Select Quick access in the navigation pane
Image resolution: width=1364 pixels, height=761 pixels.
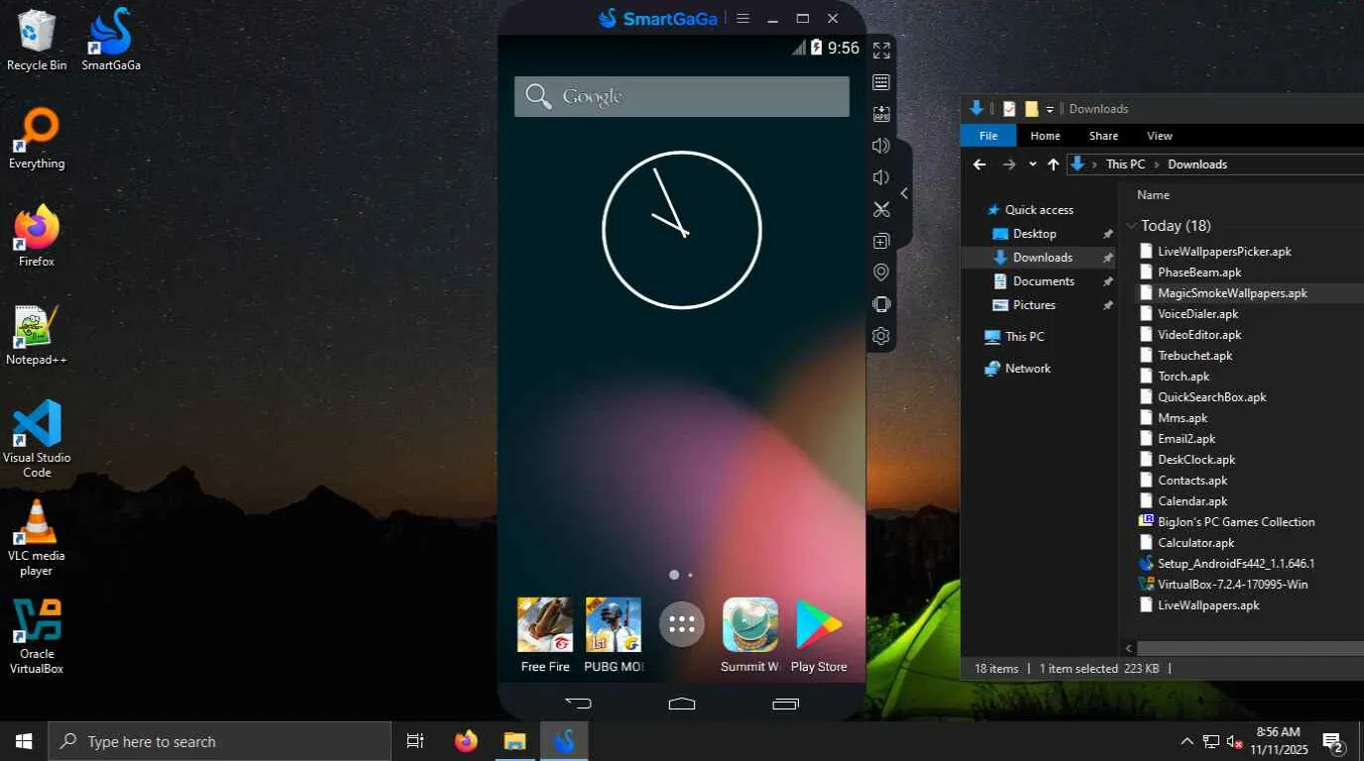click(x=1039, y=210)
